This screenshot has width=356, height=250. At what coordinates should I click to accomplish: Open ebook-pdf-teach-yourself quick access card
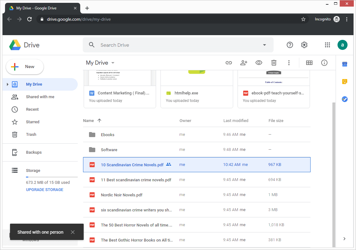(274, 89)
